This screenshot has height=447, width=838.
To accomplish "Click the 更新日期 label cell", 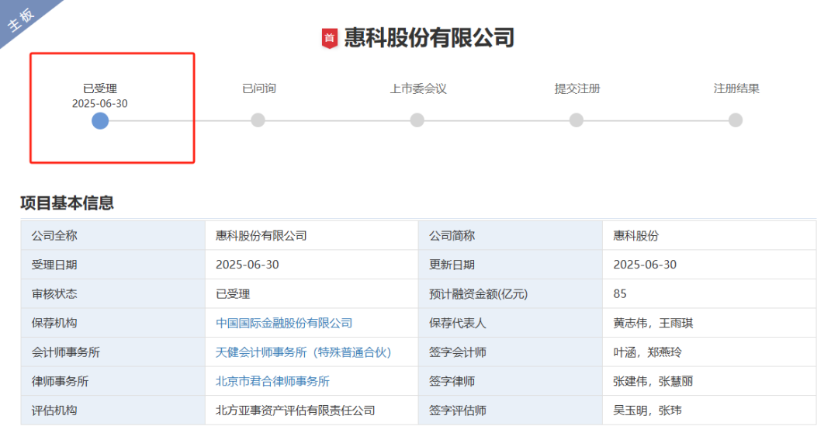I will 511,265.
